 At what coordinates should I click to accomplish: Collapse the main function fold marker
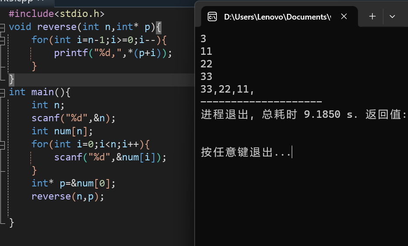2,93
